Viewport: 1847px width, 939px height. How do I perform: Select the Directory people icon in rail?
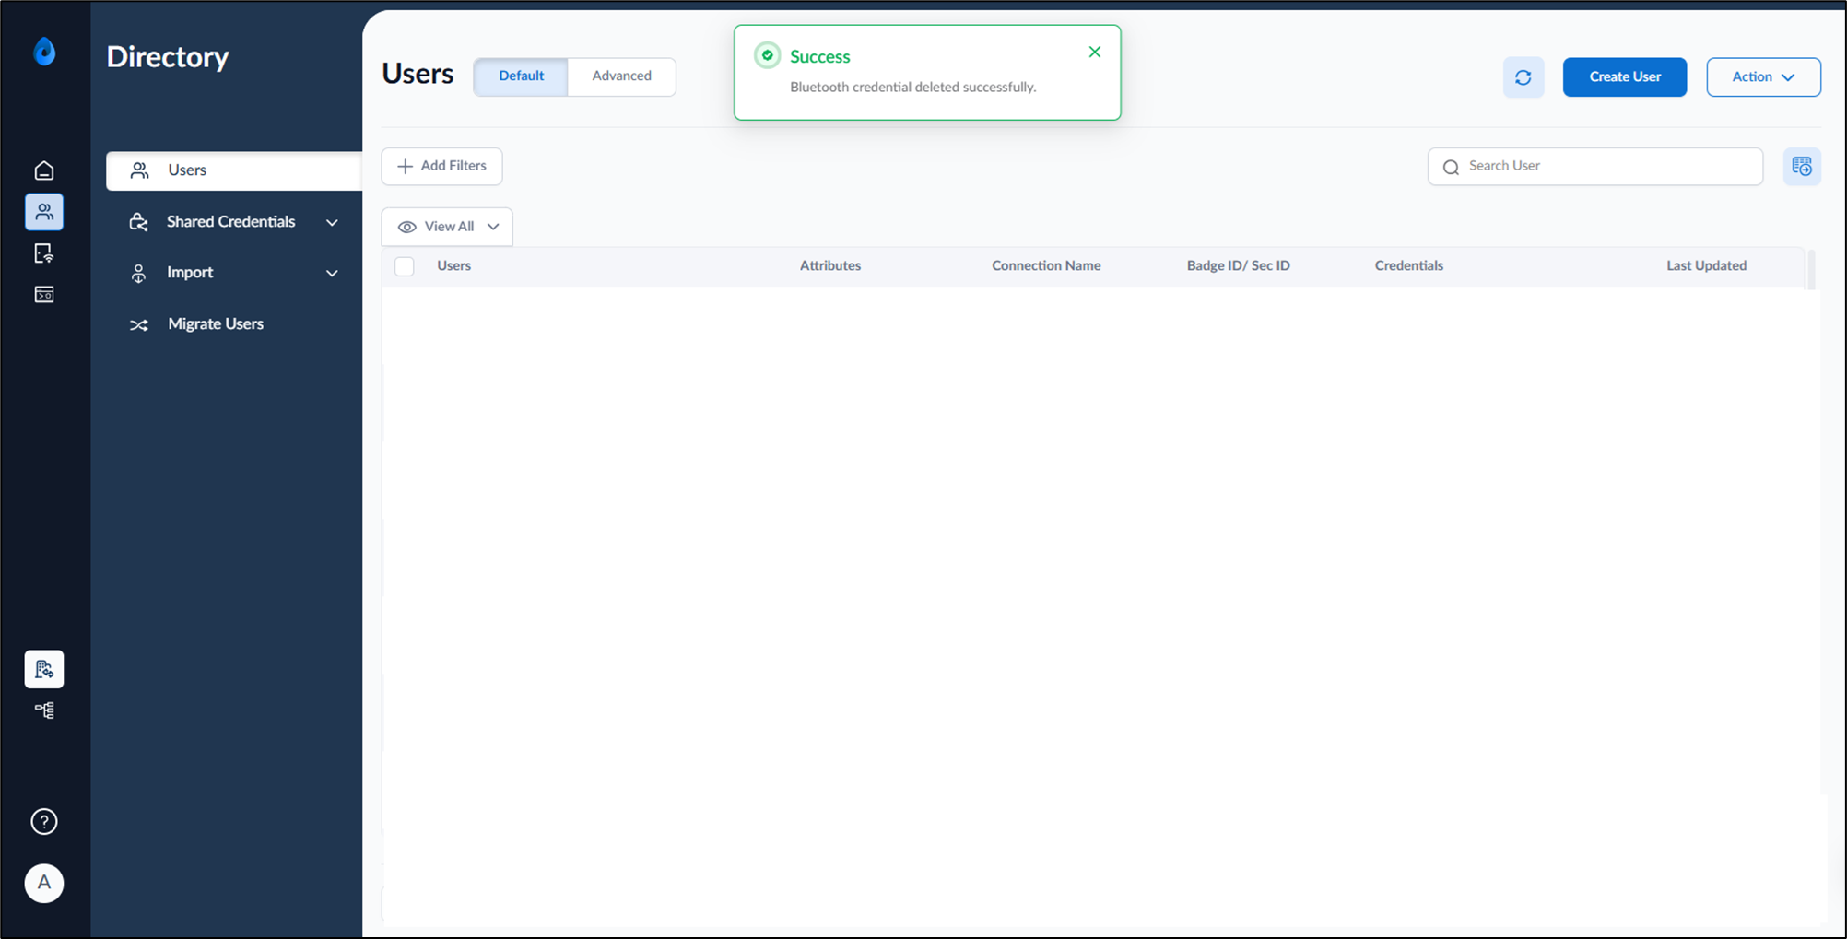[44, 212]
